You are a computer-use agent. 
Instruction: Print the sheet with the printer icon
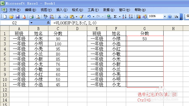(32, 17)
